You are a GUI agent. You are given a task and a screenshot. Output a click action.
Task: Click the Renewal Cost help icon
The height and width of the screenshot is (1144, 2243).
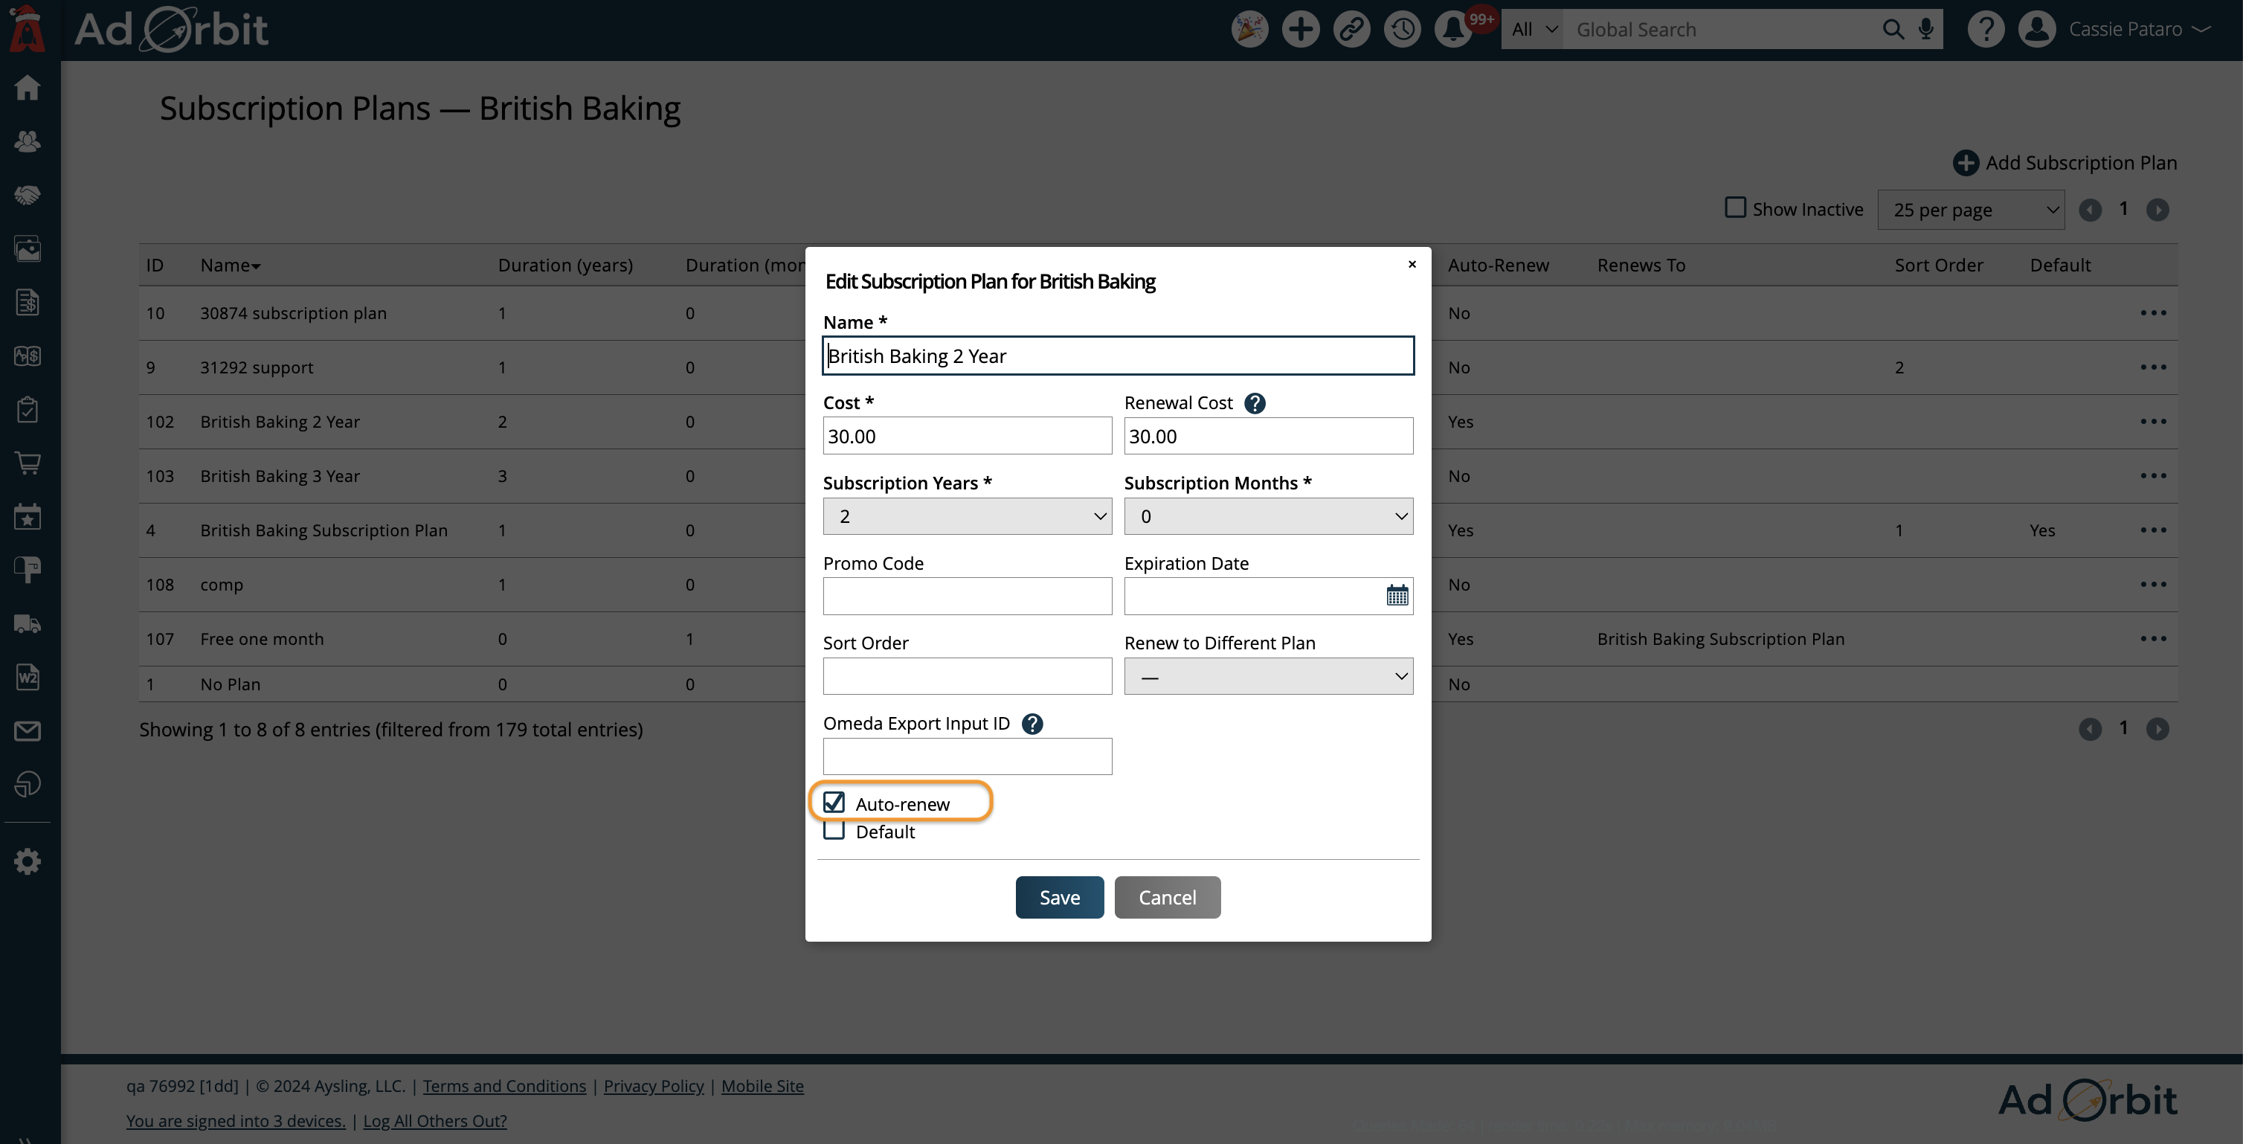coord(1255,403)
